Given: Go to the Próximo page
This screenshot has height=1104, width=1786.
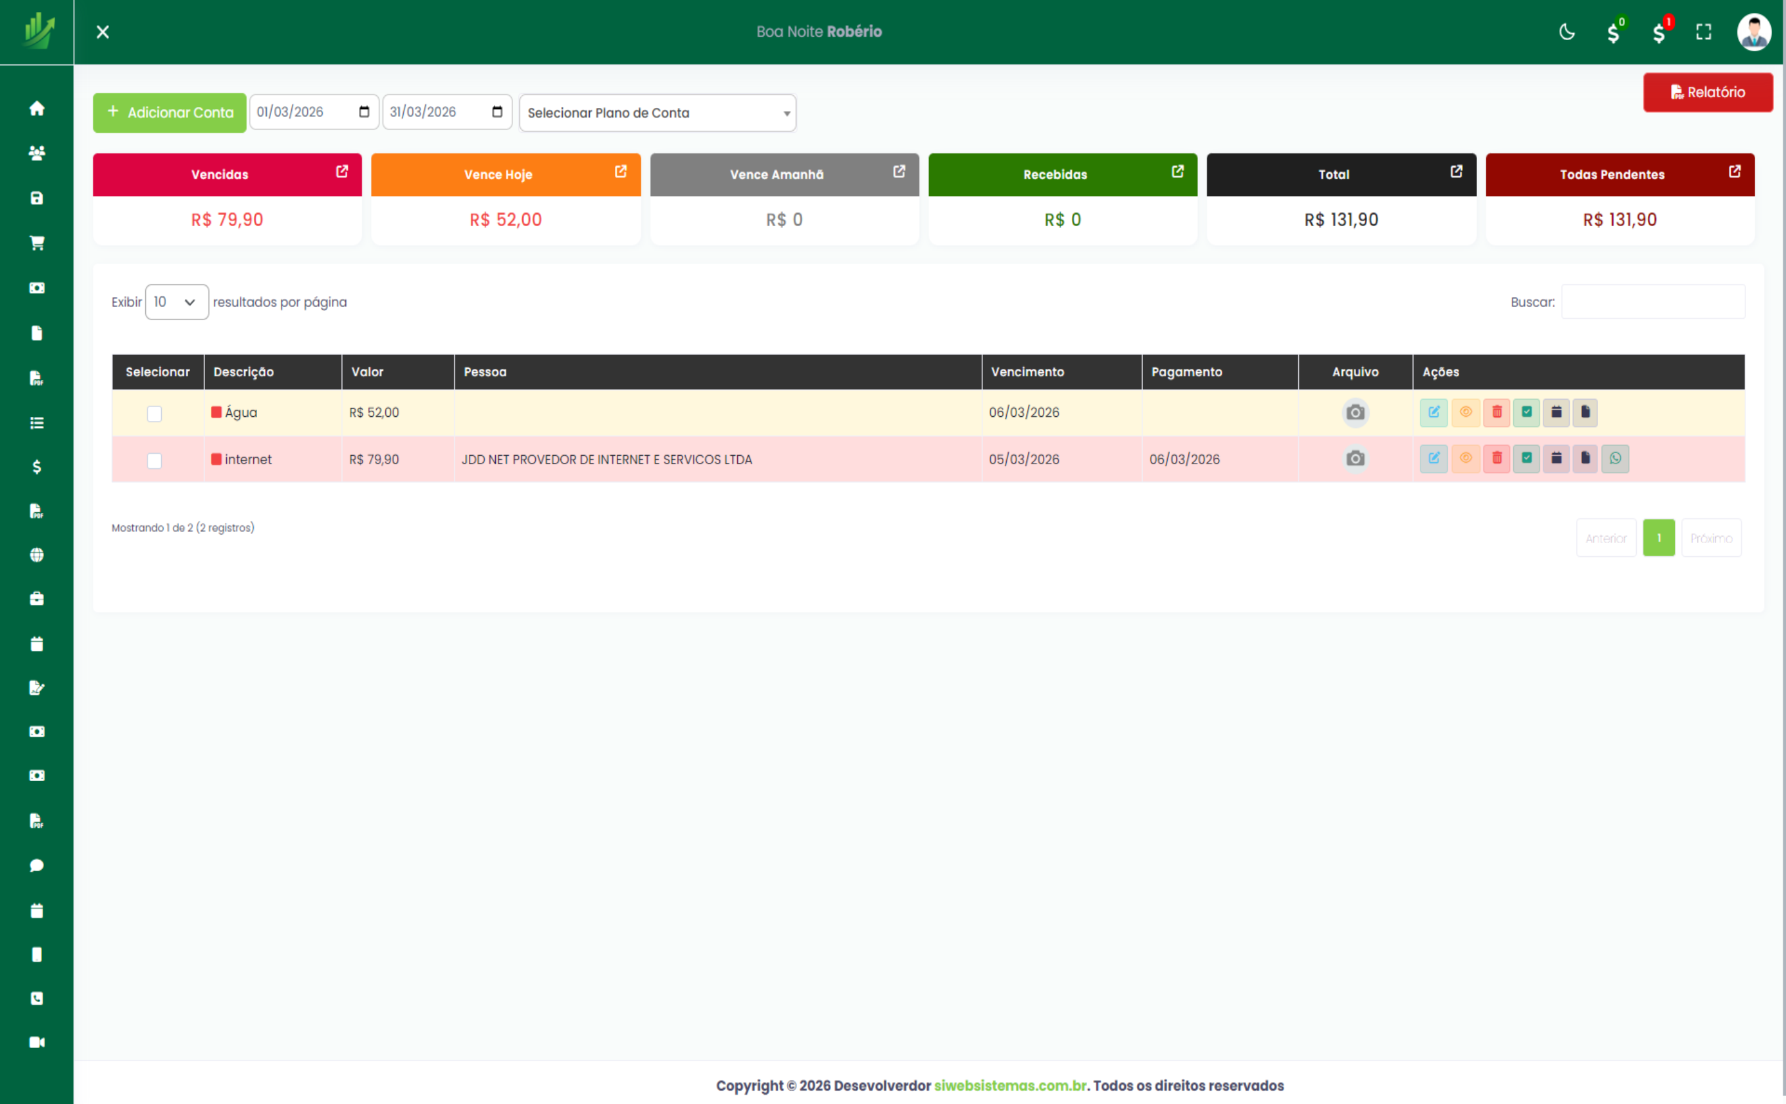Looking at the screenshot, I should coord(1711,538).
